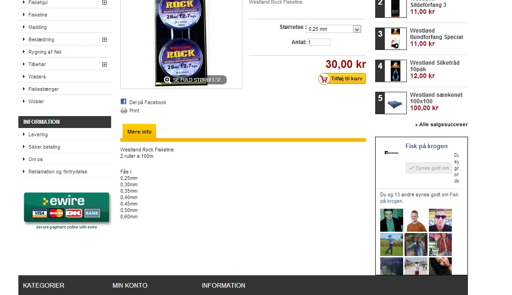Click the Facebook fan photo of man in orange sweater
512x295 pixels.
click(416, 220)
